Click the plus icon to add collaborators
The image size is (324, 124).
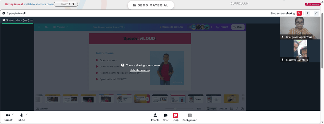coord(211,27)
